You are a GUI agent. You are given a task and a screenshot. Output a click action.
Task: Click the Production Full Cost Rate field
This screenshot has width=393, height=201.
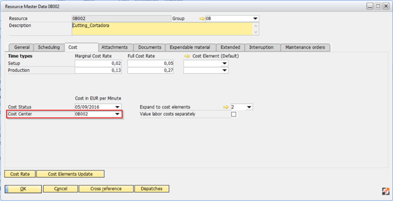click(x=151, y=70)
